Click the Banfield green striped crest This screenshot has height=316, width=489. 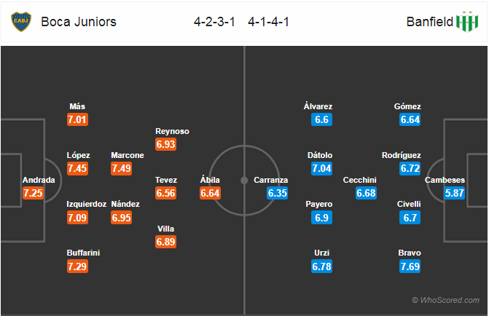pyautogui.click(x=467, y=22)
